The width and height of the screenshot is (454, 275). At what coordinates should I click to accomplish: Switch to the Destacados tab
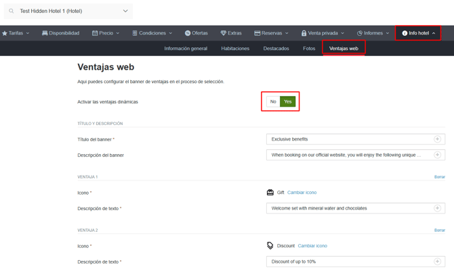pyautogui.click(x=276, y=49)
